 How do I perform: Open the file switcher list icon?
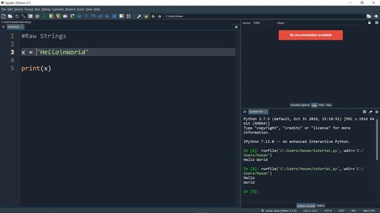(x=30, y=16)
